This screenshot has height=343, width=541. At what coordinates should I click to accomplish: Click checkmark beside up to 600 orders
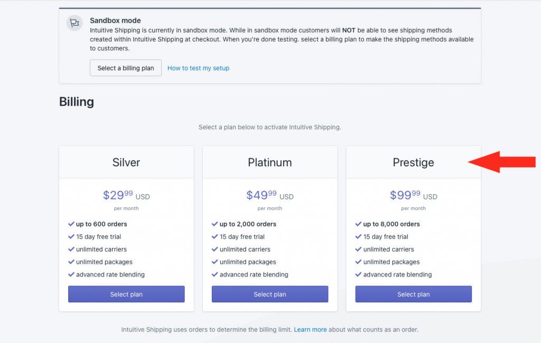[71, 224]
